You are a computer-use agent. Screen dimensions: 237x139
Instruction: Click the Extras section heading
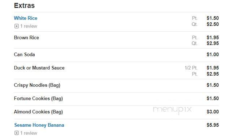(24, 5)
